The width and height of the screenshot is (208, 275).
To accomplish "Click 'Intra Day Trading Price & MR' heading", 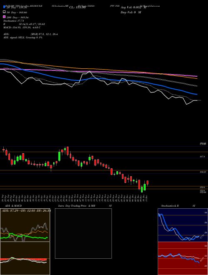I will click(x=77, y=206).
